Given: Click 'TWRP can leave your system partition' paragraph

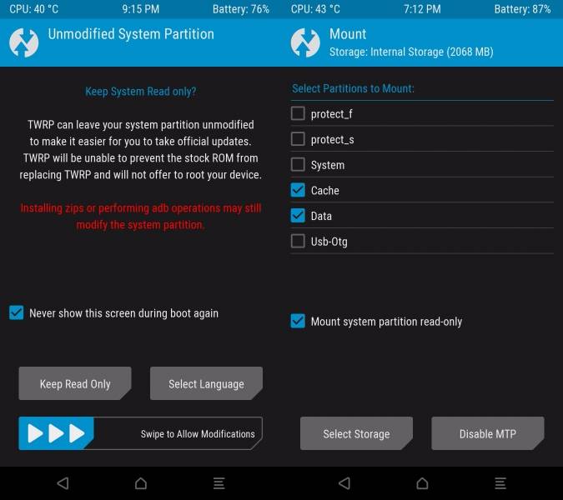Looking at the screenshot, I should click(x=141, y=149).
